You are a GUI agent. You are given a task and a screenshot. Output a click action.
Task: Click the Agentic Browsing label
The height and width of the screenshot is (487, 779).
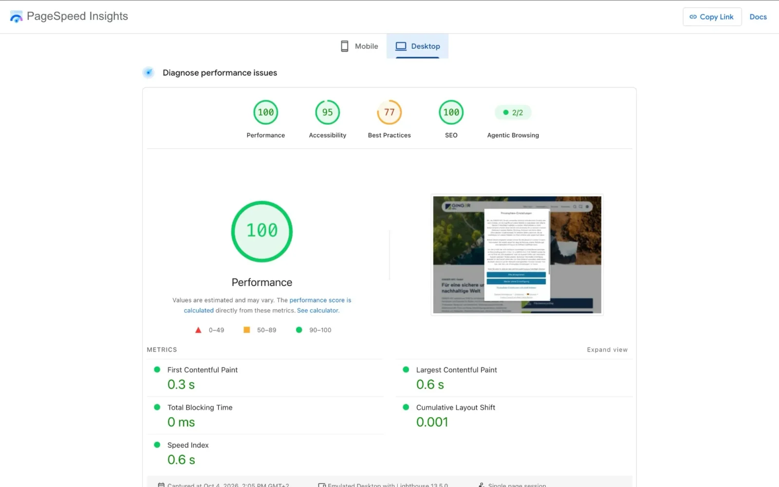click(513, 135)
